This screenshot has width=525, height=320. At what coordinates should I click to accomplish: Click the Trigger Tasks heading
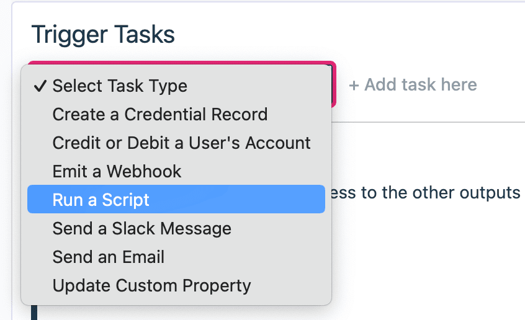click(103, 35)
